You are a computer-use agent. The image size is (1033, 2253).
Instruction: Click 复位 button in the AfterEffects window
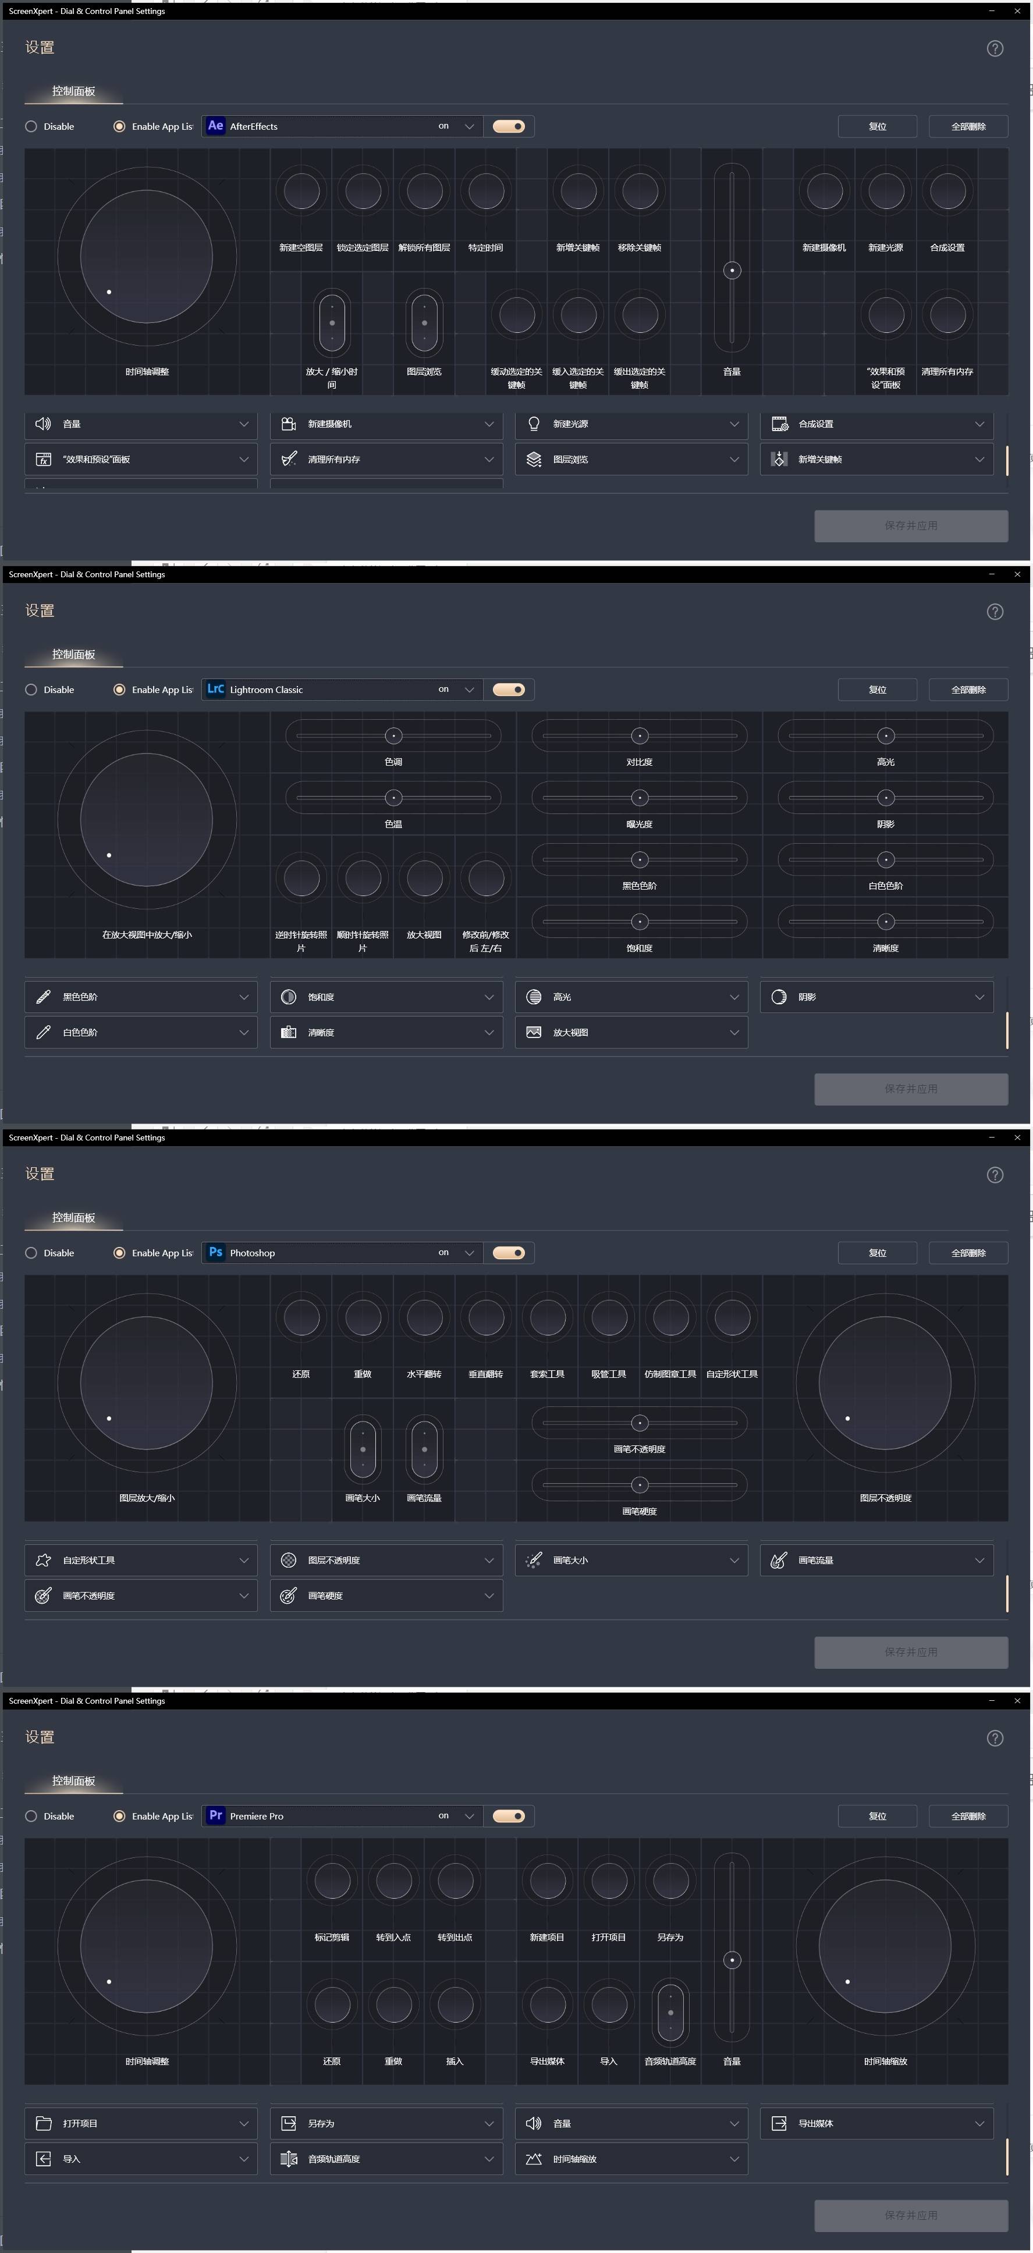(877, 126)
